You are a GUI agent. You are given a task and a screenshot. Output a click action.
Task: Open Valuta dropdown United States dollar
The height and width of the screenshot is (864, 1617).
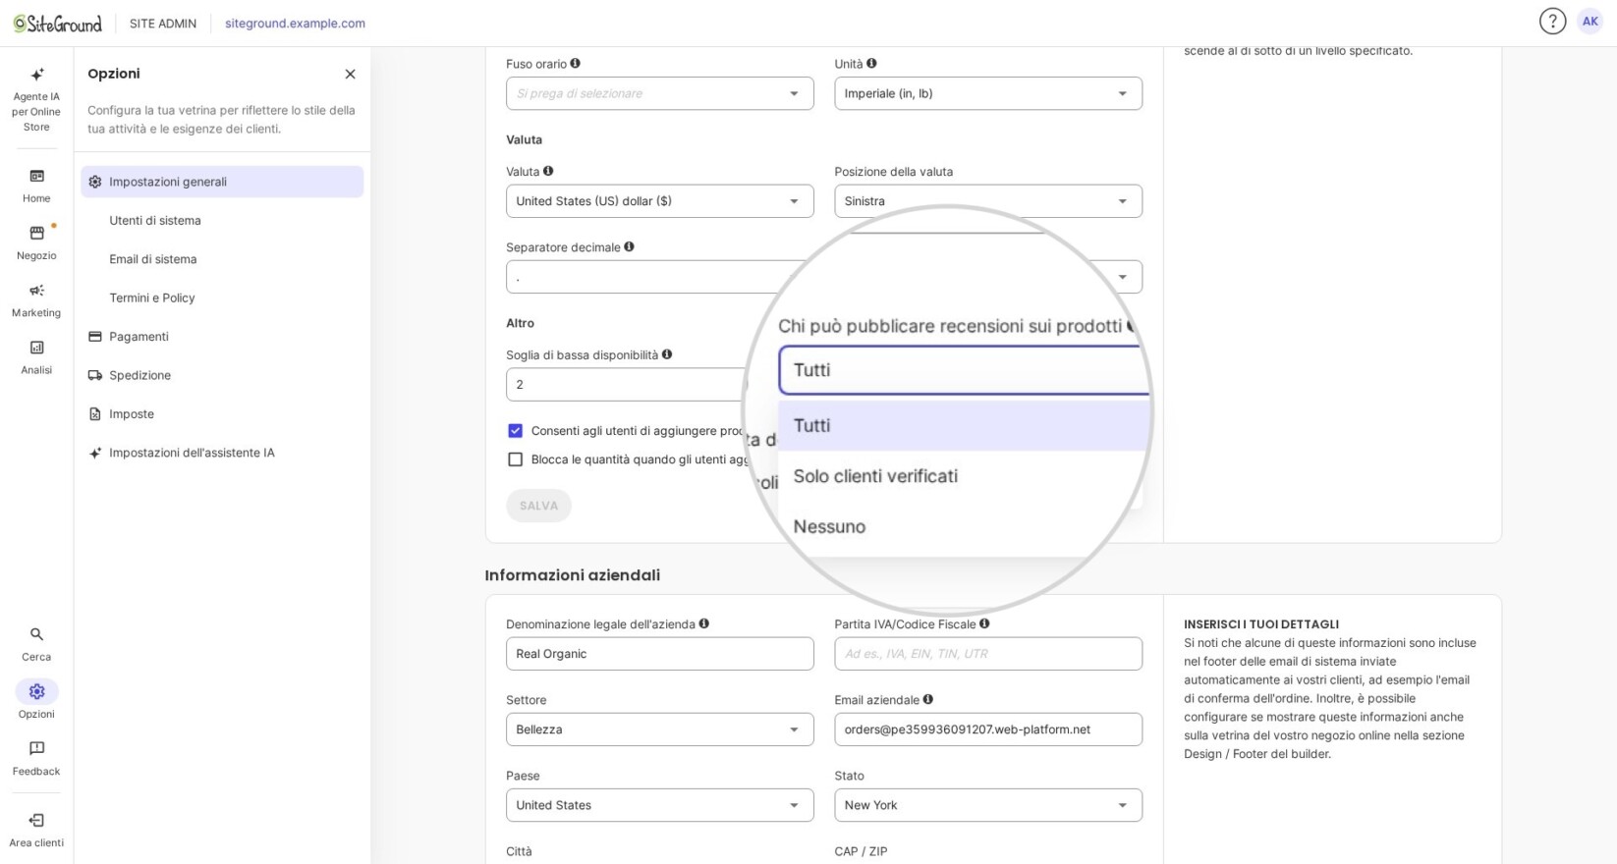click(x=660, y=201)
